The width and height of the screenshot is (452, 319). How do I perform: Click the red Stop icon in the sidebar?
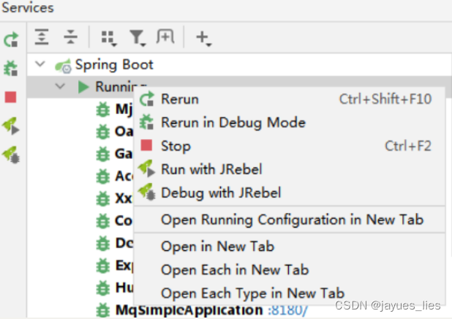[x=11, y=97]
